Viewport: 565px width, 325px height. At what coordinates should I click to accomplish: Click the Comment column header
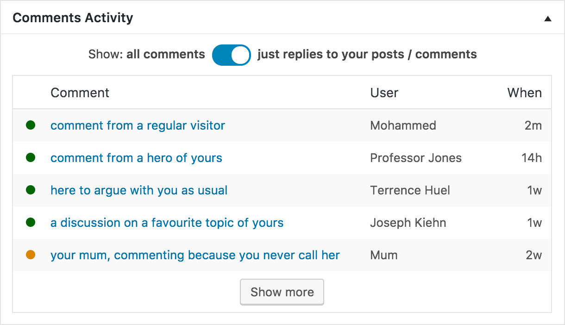(80, 93)
